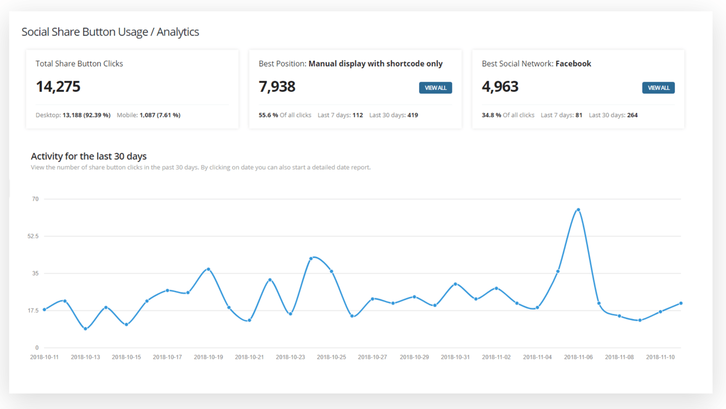Click the Total Share Button Clicks value 14,275
This screenshot has height=409, width=726.
[58, 87]
